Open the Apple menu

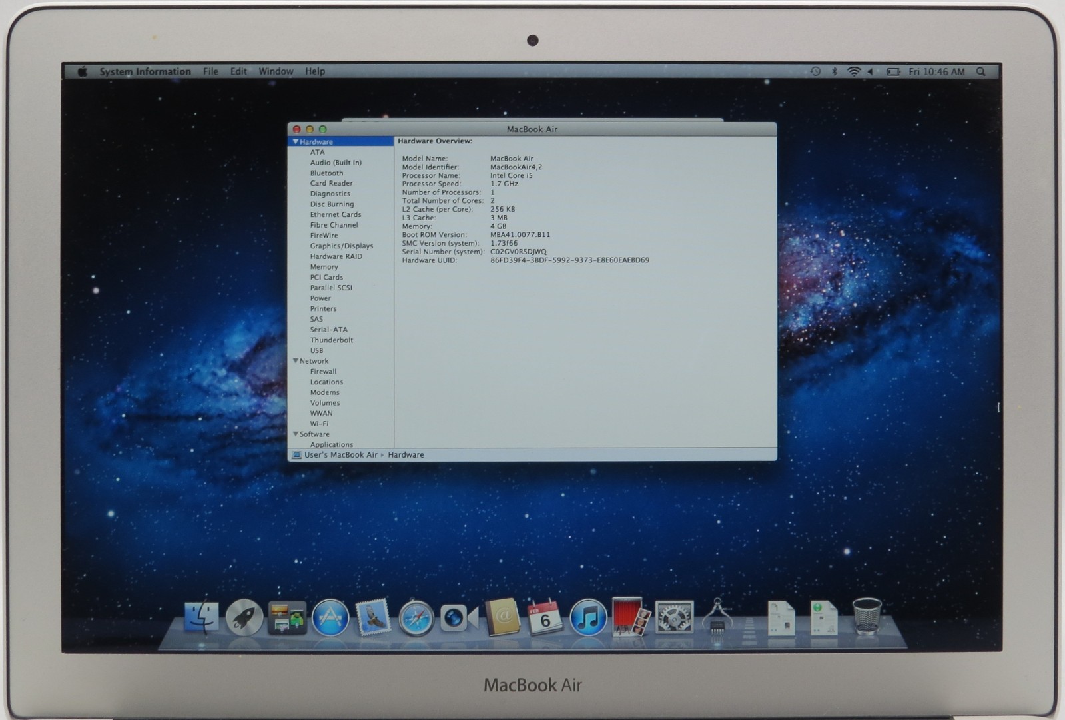[83, 71]
